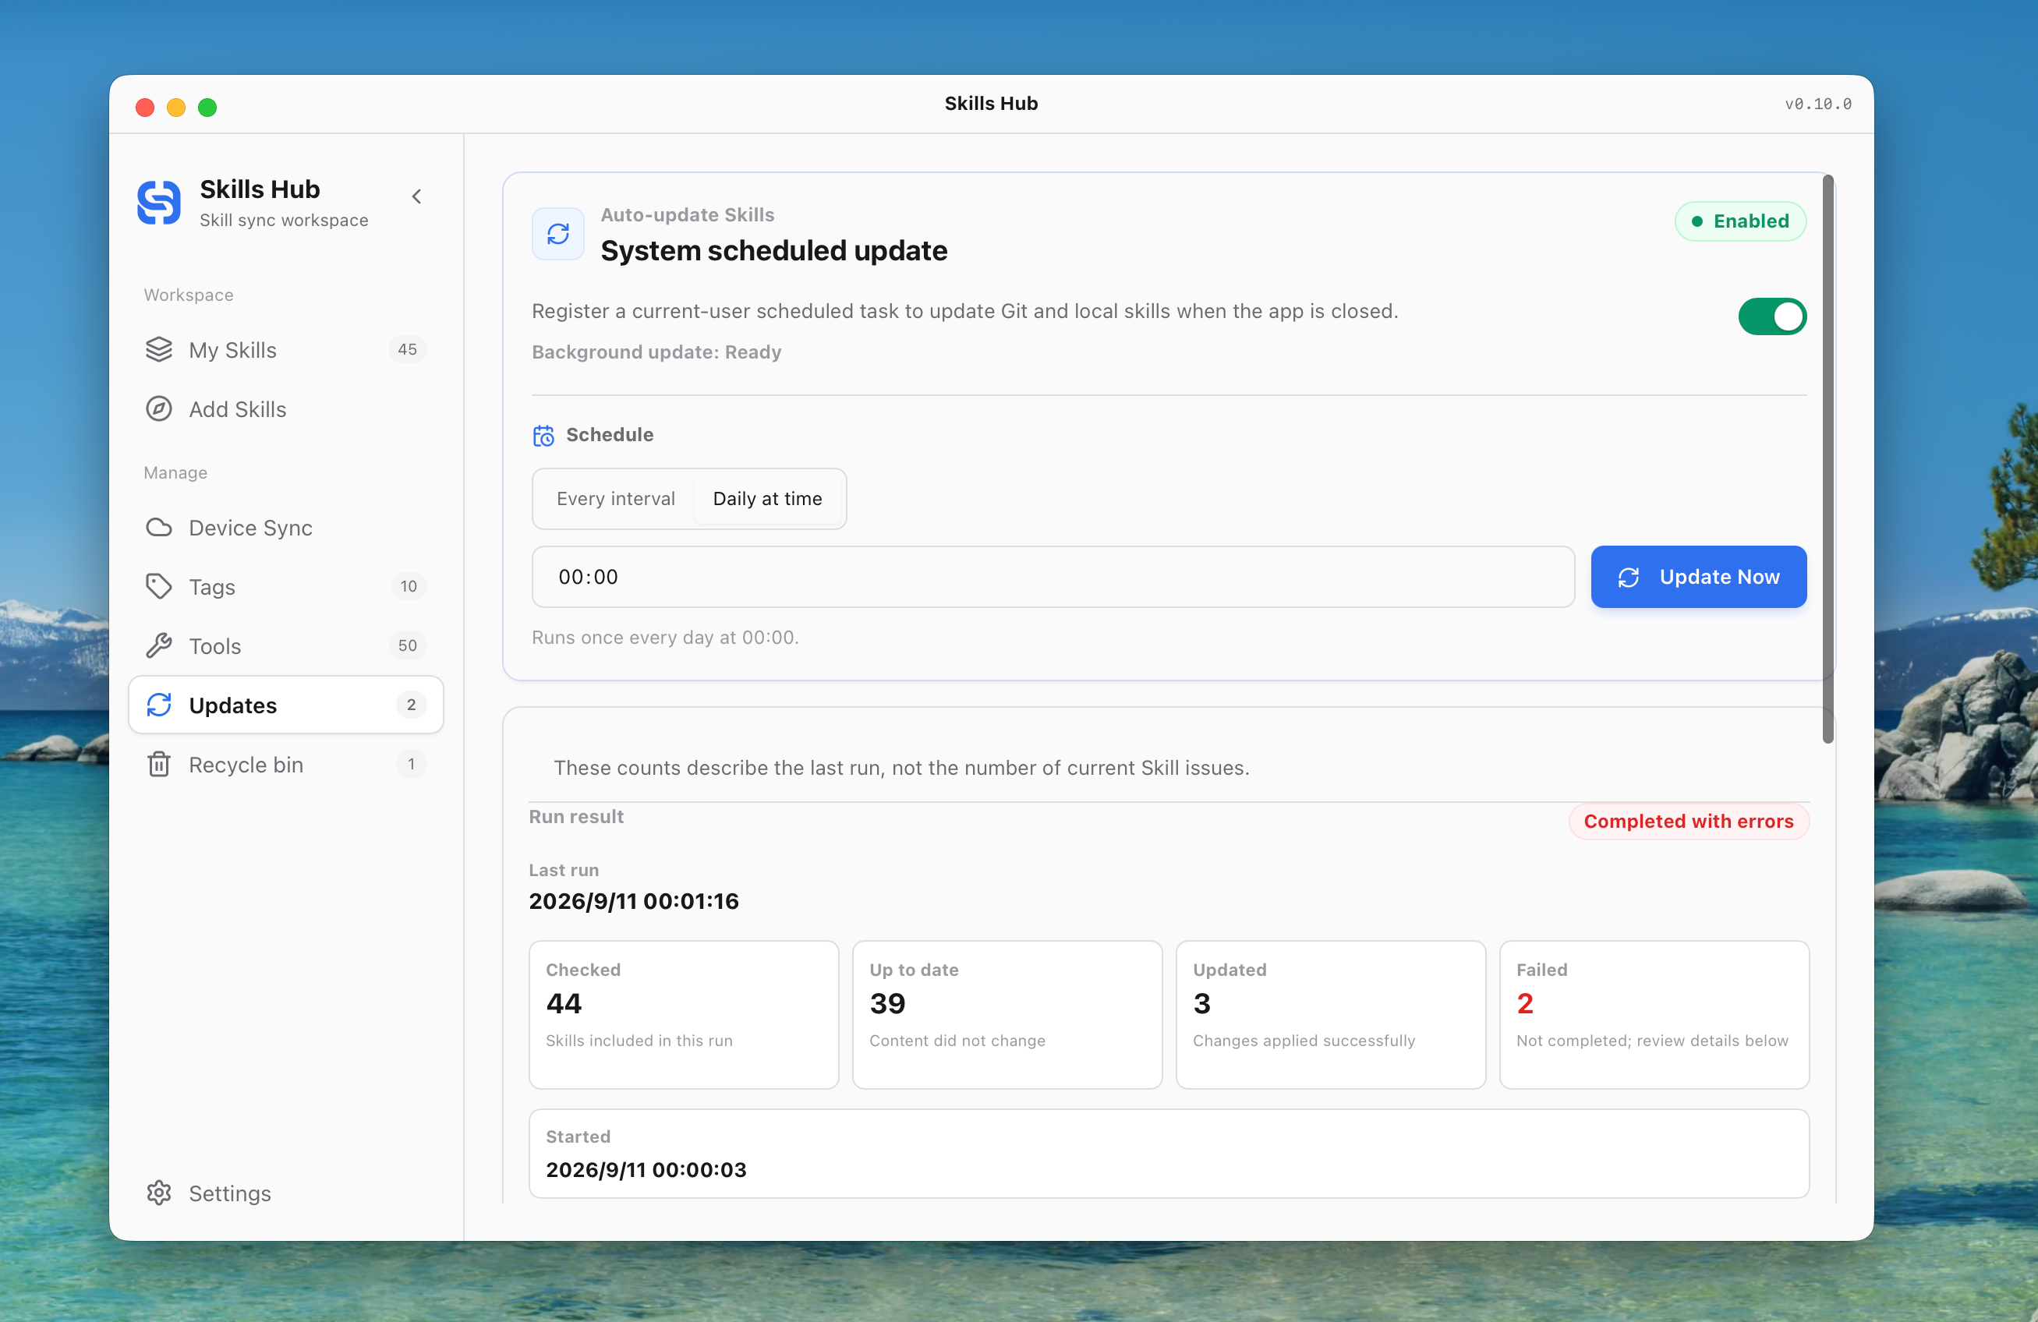Open Device Sync page
The height and width of the screenshot is (1322, 2038).
tap(286, 528)
